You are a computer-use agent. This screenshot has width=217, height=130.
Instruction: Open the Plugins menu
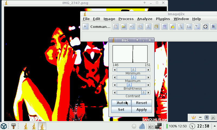[x=163, y=19]
